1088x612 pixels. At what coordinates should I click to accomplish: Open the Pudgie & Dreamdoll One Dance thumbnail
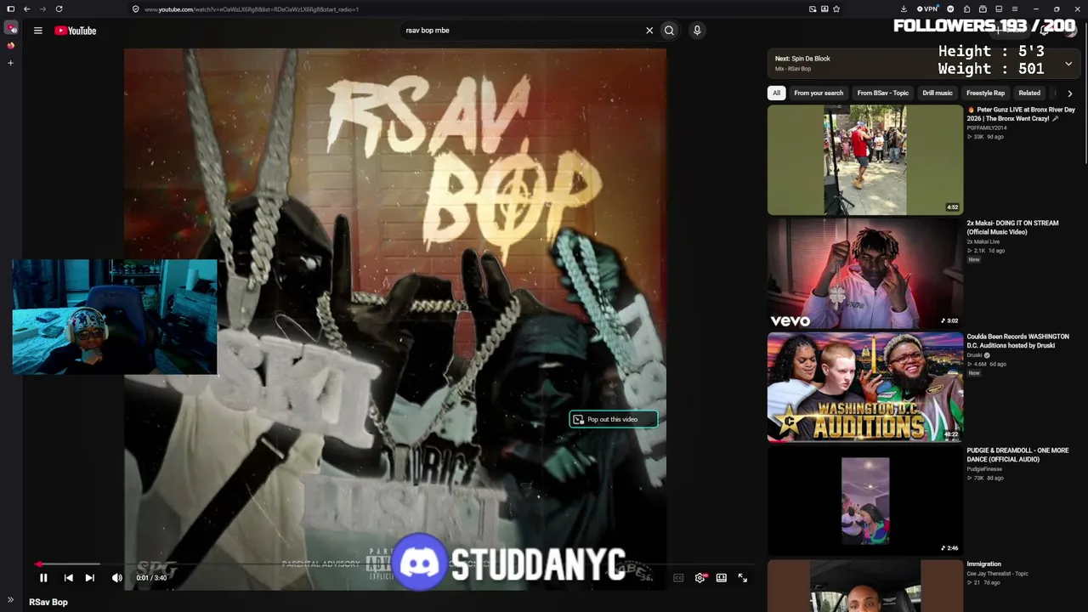[x=865, y=501]
